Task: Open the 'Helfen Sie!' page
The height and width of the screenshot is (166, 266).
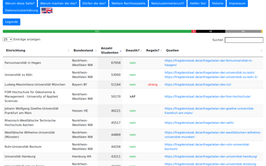Action: (x=198, y=4)
